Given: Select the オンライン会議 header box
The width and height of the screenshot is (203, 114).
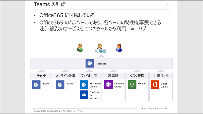Looking at the screenshot, I should pyautogui.click(x=65, y=76).
